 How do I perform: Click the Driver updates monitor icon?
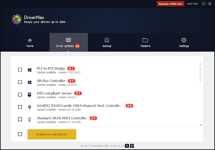68,40
